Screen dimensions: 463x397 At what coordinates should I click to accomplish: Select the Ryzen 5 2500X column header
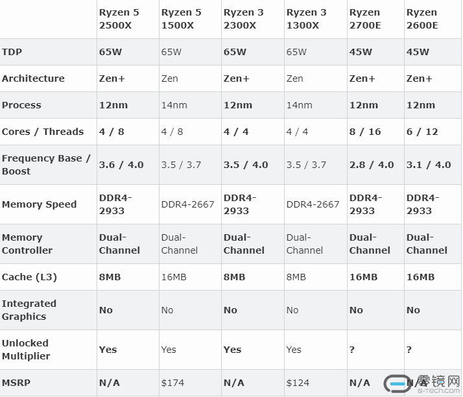click(x=119, y=19)
